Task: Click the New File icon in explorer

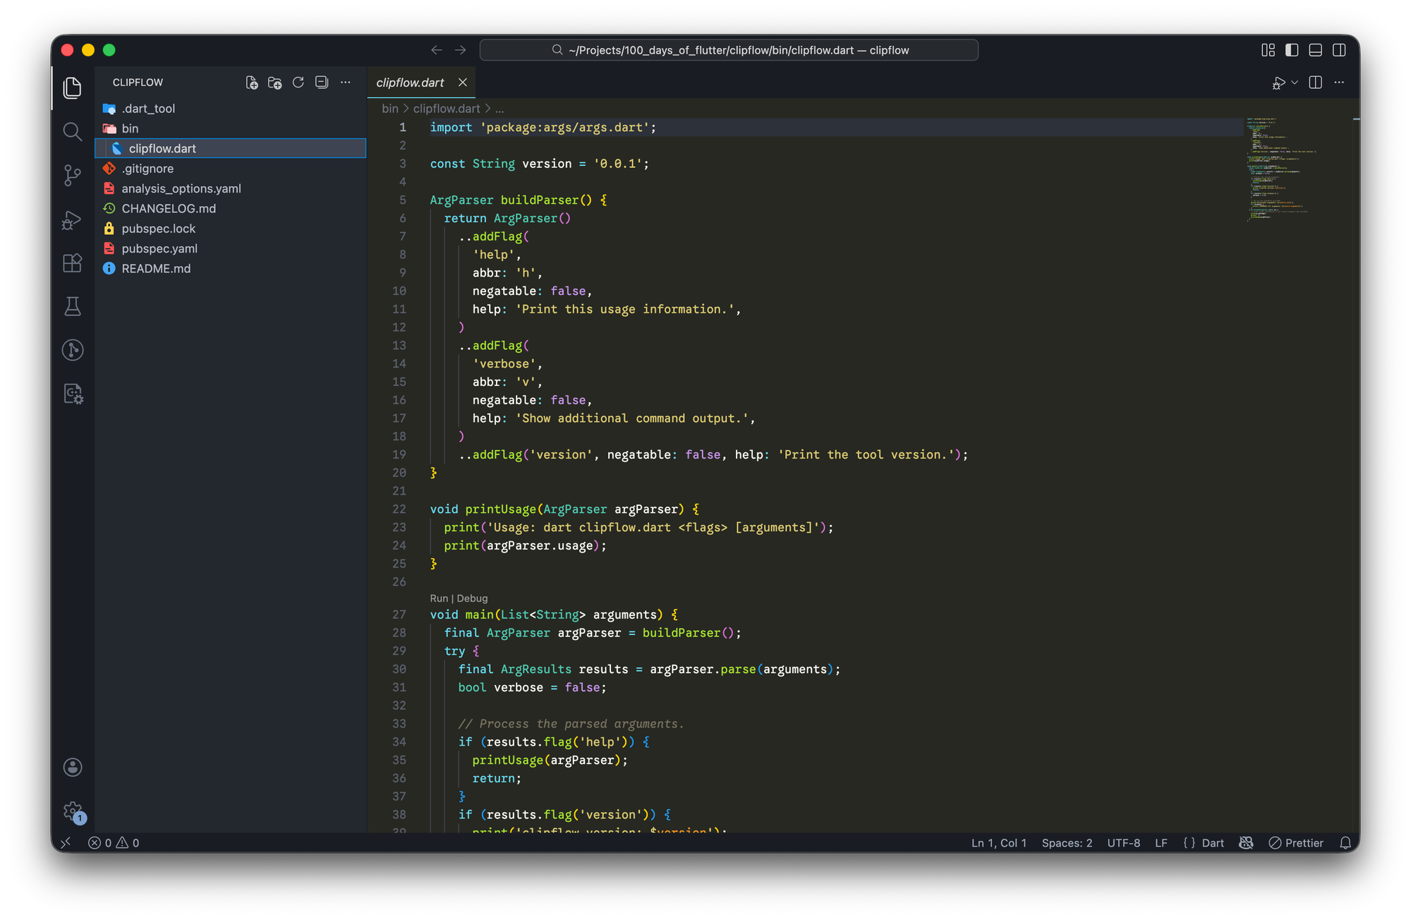Action: (x=251, y=83)
